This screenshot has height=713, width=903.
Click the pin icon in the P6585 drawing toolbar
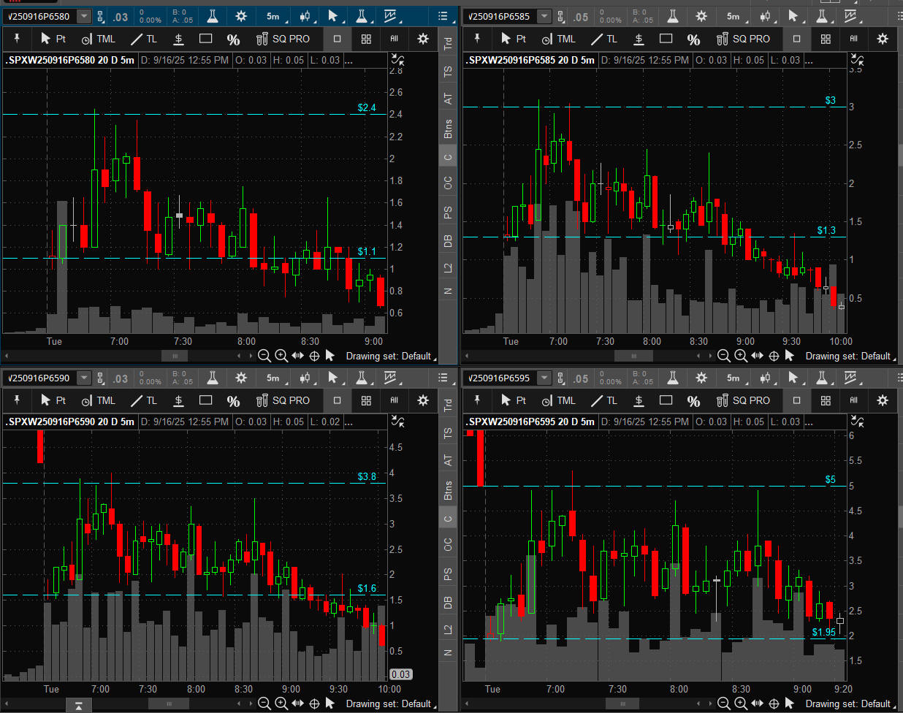click(x=477, y=39)
